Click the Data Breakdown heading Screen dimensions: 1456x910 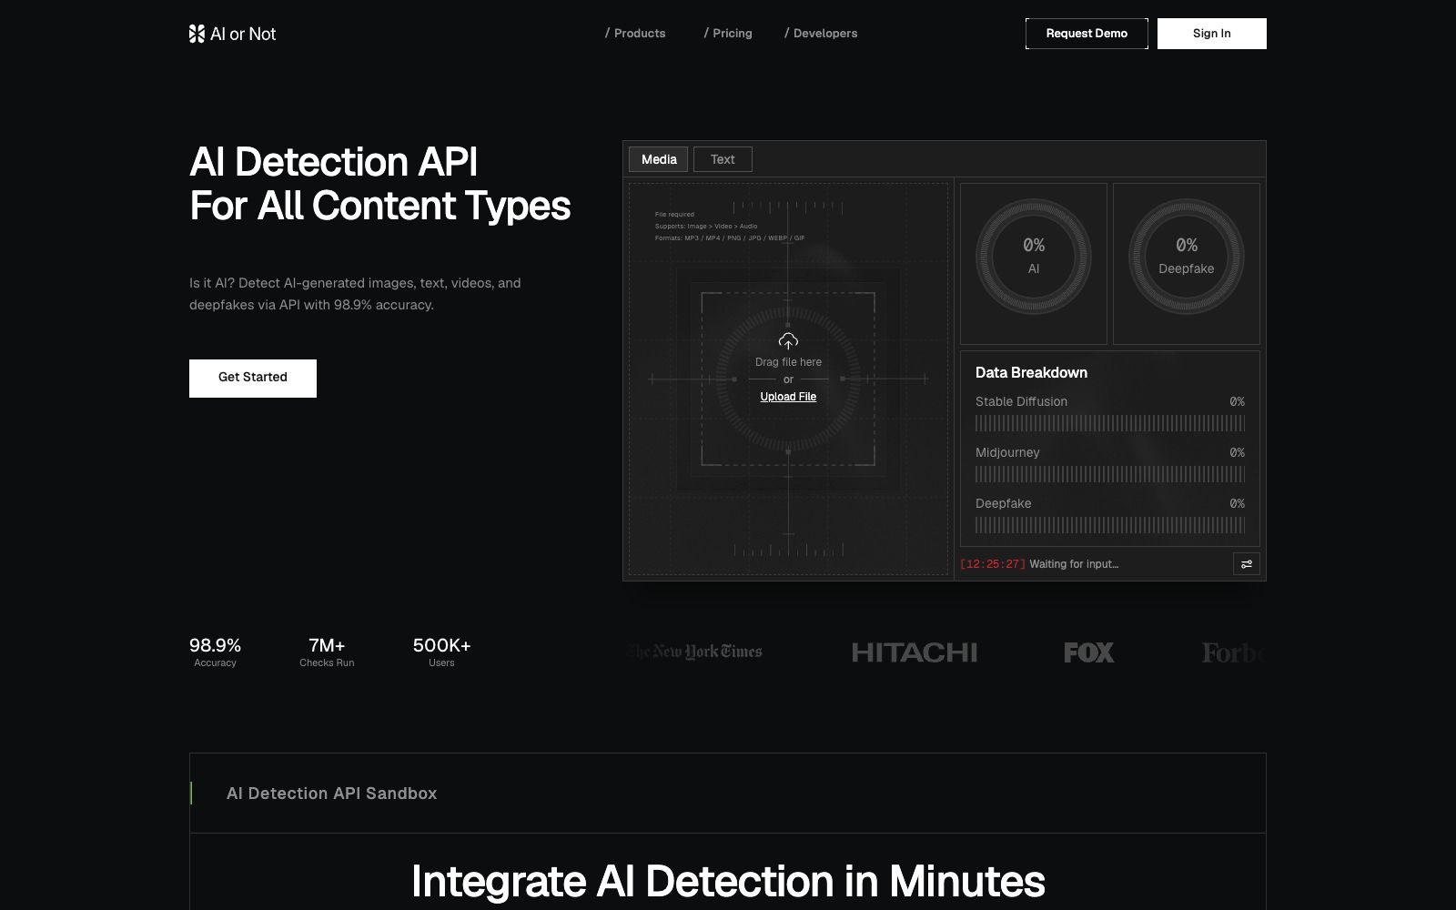tap(1031, 372)
